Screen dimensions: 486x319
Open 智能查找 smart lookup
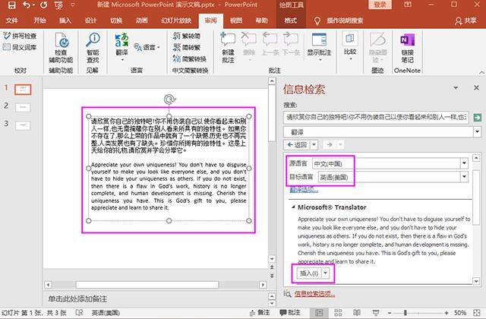tap(93, 47)
